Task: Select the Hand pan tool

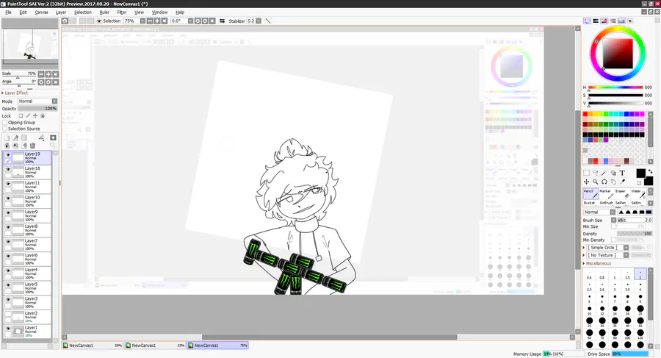Action: [613, 182]
